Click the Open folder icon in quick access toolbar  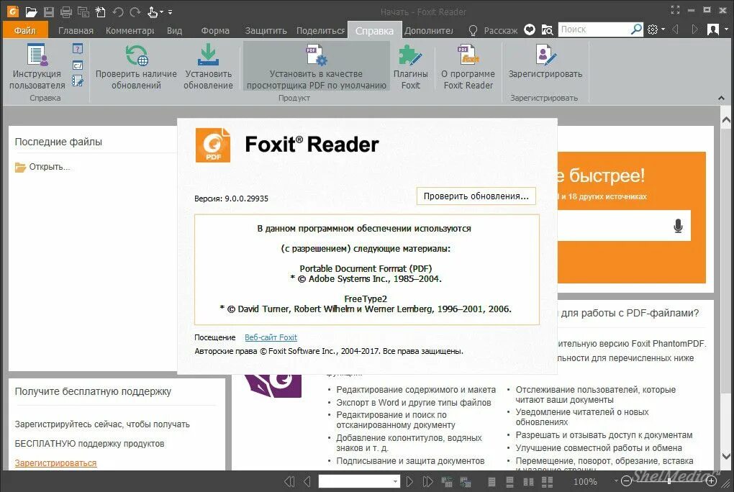(31, 12)
